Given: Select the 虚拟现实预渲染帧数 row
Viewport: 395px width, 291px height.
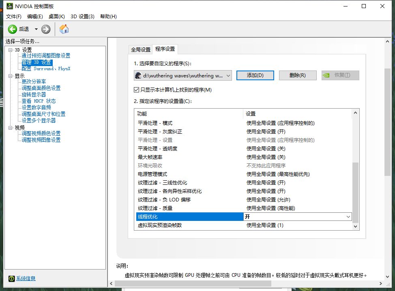Looking at the screenshot, I should pyautogui.click(x=243, y=225).
